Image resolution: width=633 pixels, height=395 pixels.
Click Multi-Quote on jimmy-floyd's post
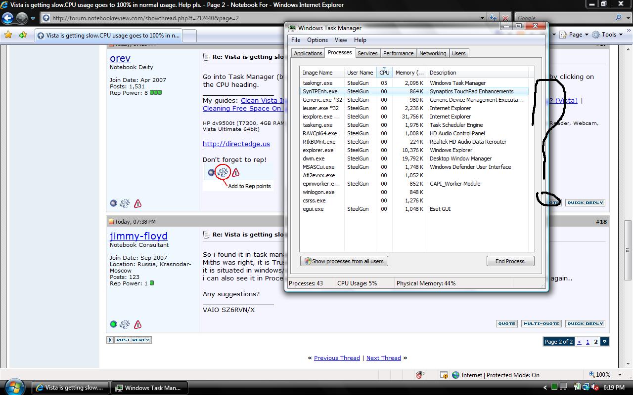[541, 324]
